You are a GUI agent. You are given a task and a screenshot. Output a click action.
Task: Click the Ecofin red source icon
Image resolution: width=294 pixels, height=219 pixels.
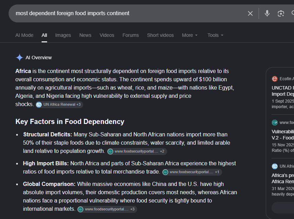(274, 79)
